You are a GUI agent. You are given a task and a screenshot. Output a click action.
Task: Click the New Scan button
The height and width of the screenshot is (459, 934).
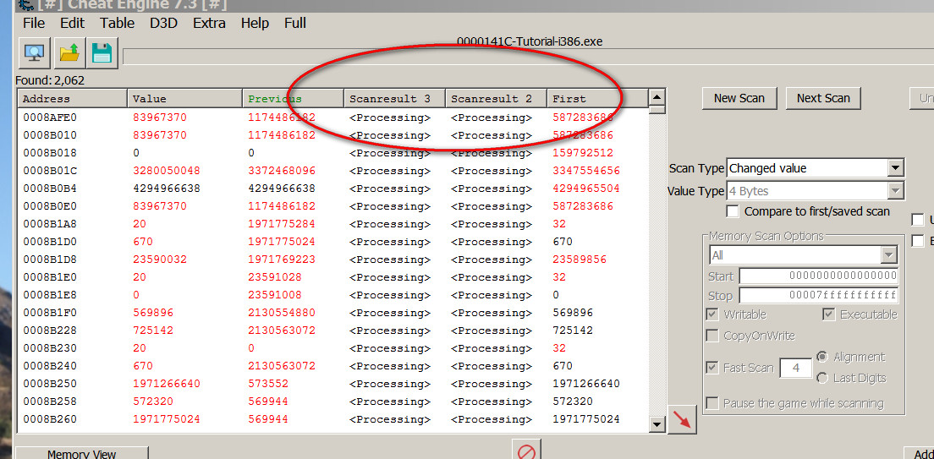[x=739, y=98]
